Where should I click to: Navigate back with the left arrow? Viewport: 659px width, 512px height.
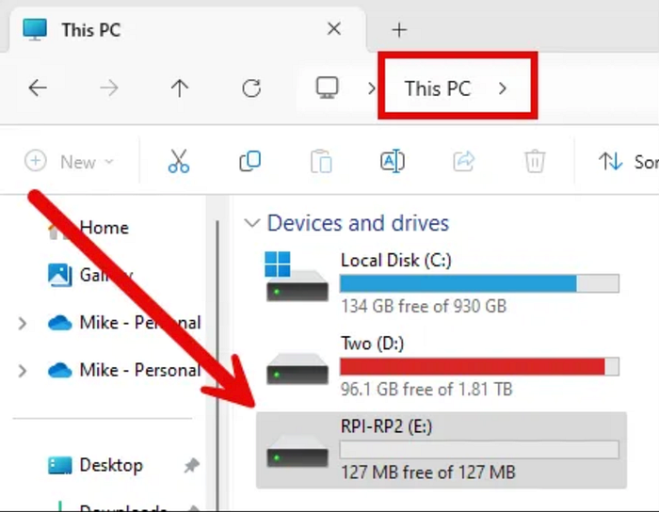point(38,88)
